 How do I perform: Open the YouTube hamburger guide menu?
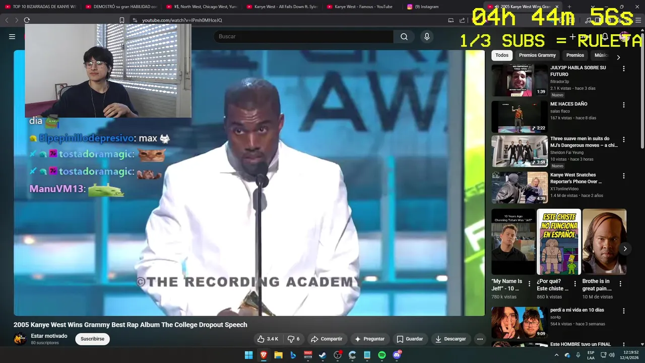pyautogui.click(x=12, y=36)
